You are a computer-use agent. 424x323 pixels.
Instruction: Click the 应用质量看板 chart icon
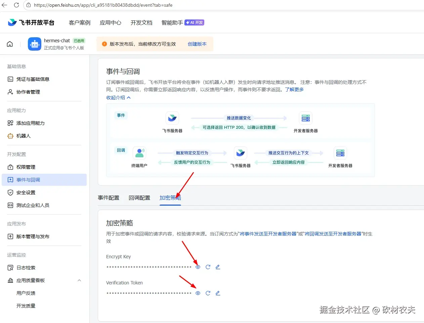[10, 280]
